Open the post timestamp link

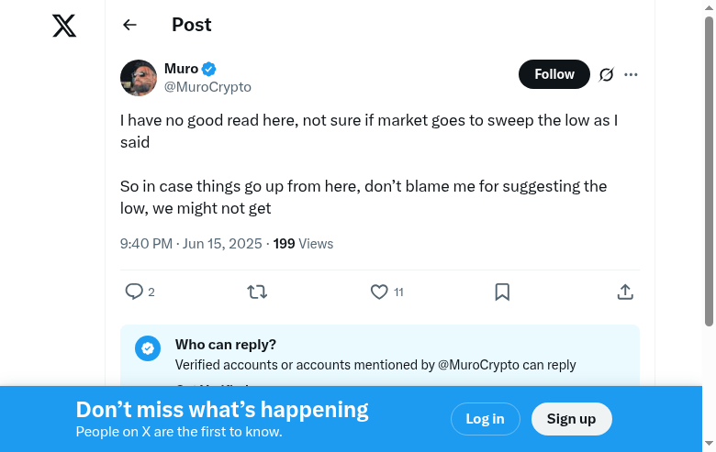click(x=193, y=244)
